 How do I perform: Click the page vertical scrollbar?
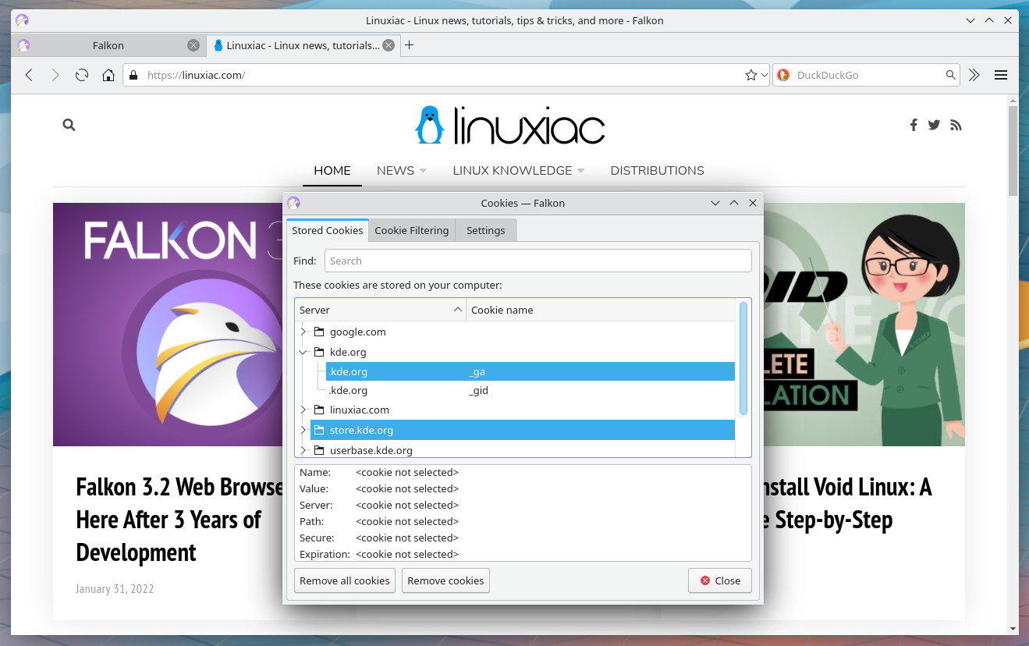(1013, 150)
